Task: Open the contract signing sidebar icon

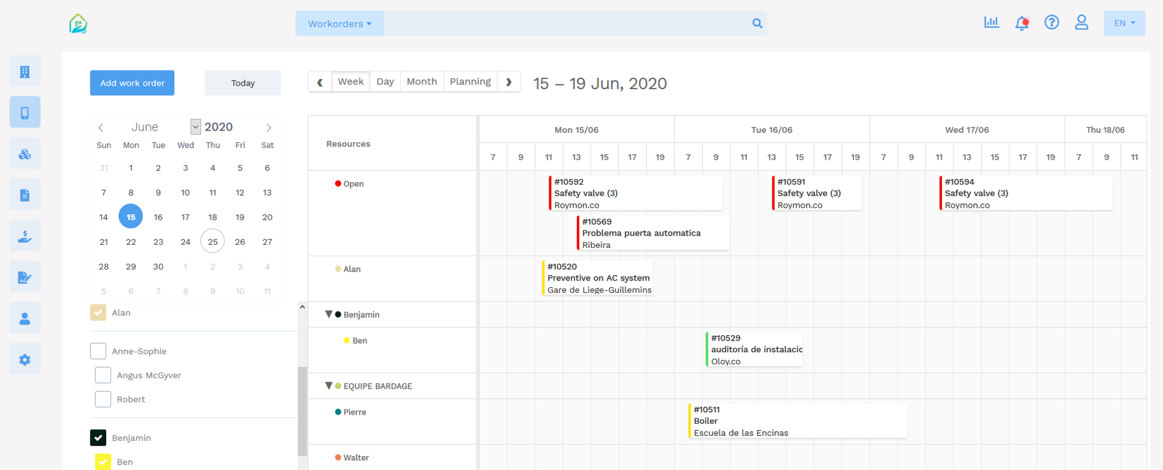Action: [25, 278]
